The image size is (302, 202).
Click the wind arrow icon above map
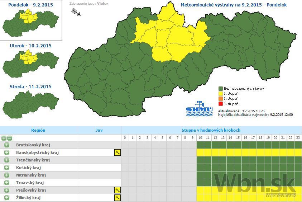coord(76,12)
